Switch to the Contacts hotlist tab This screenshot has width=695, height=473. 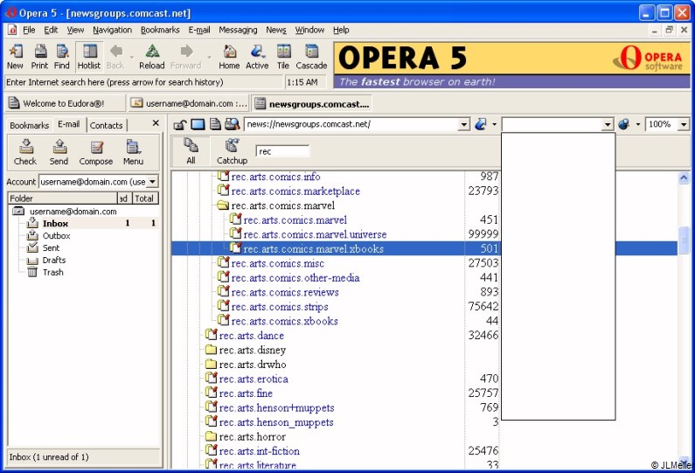point(107,125)
